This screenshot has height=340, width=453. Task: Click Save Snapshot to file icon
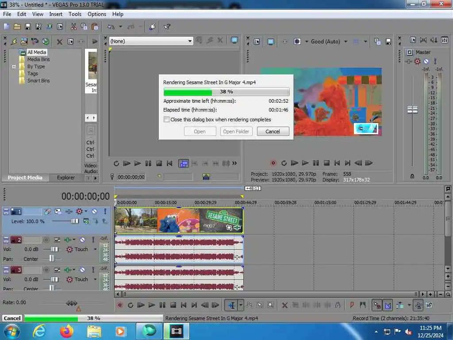tap(388, 42)
